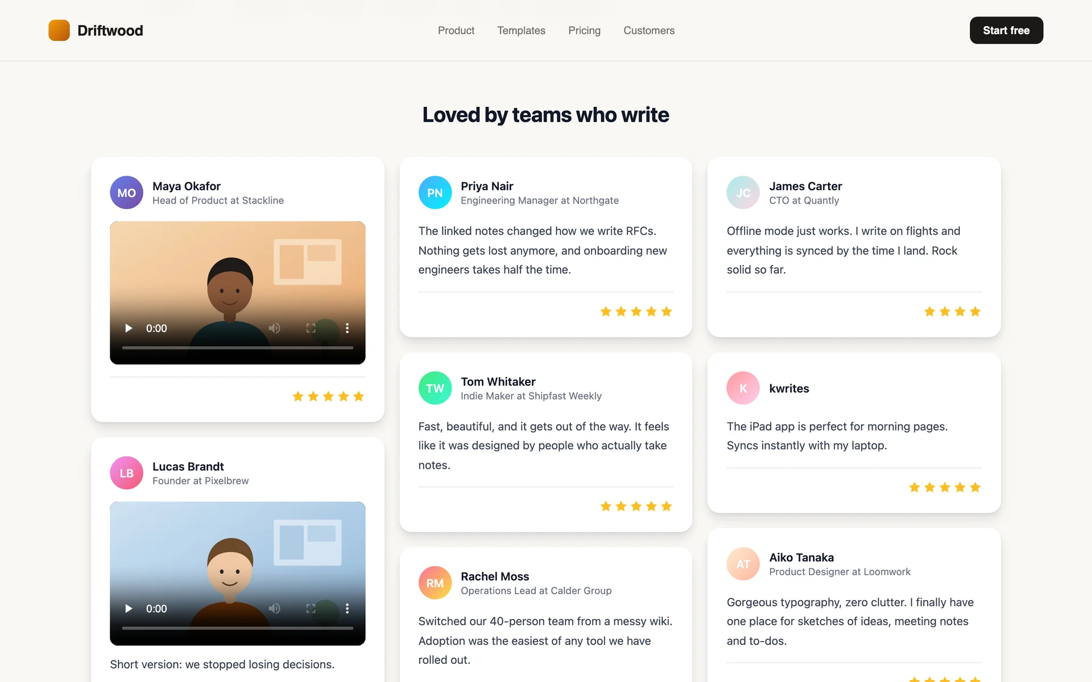Select "CTO at Quantly" text

coord(804,201)
